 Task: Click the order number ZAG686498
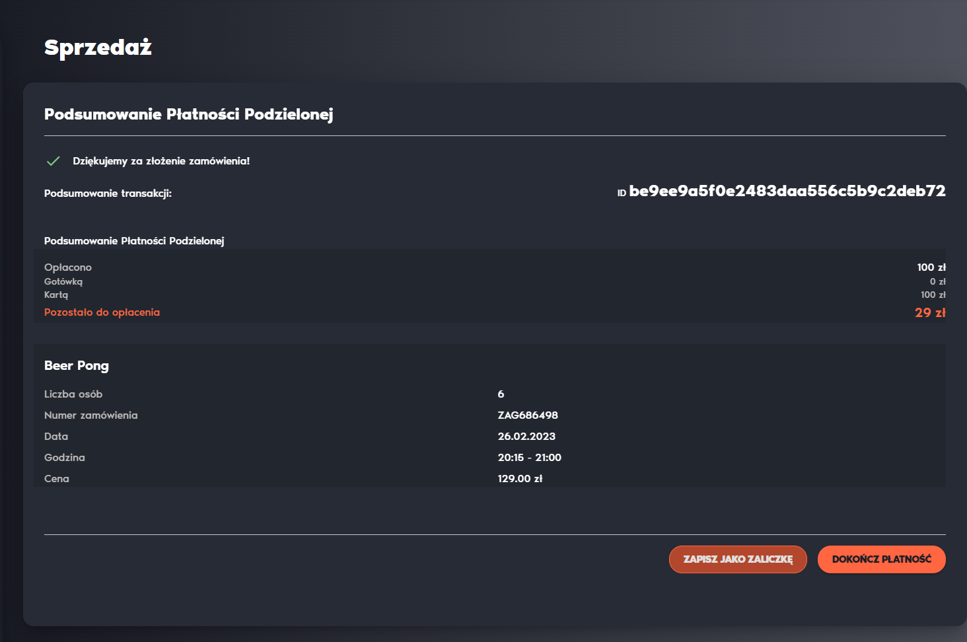[528, 415]
